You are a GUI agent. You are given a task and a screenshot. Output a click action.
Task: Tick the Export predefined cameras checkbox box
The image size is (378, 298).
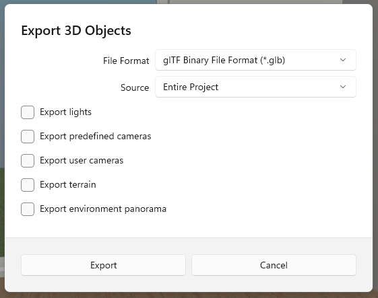[x=28, y=137]
